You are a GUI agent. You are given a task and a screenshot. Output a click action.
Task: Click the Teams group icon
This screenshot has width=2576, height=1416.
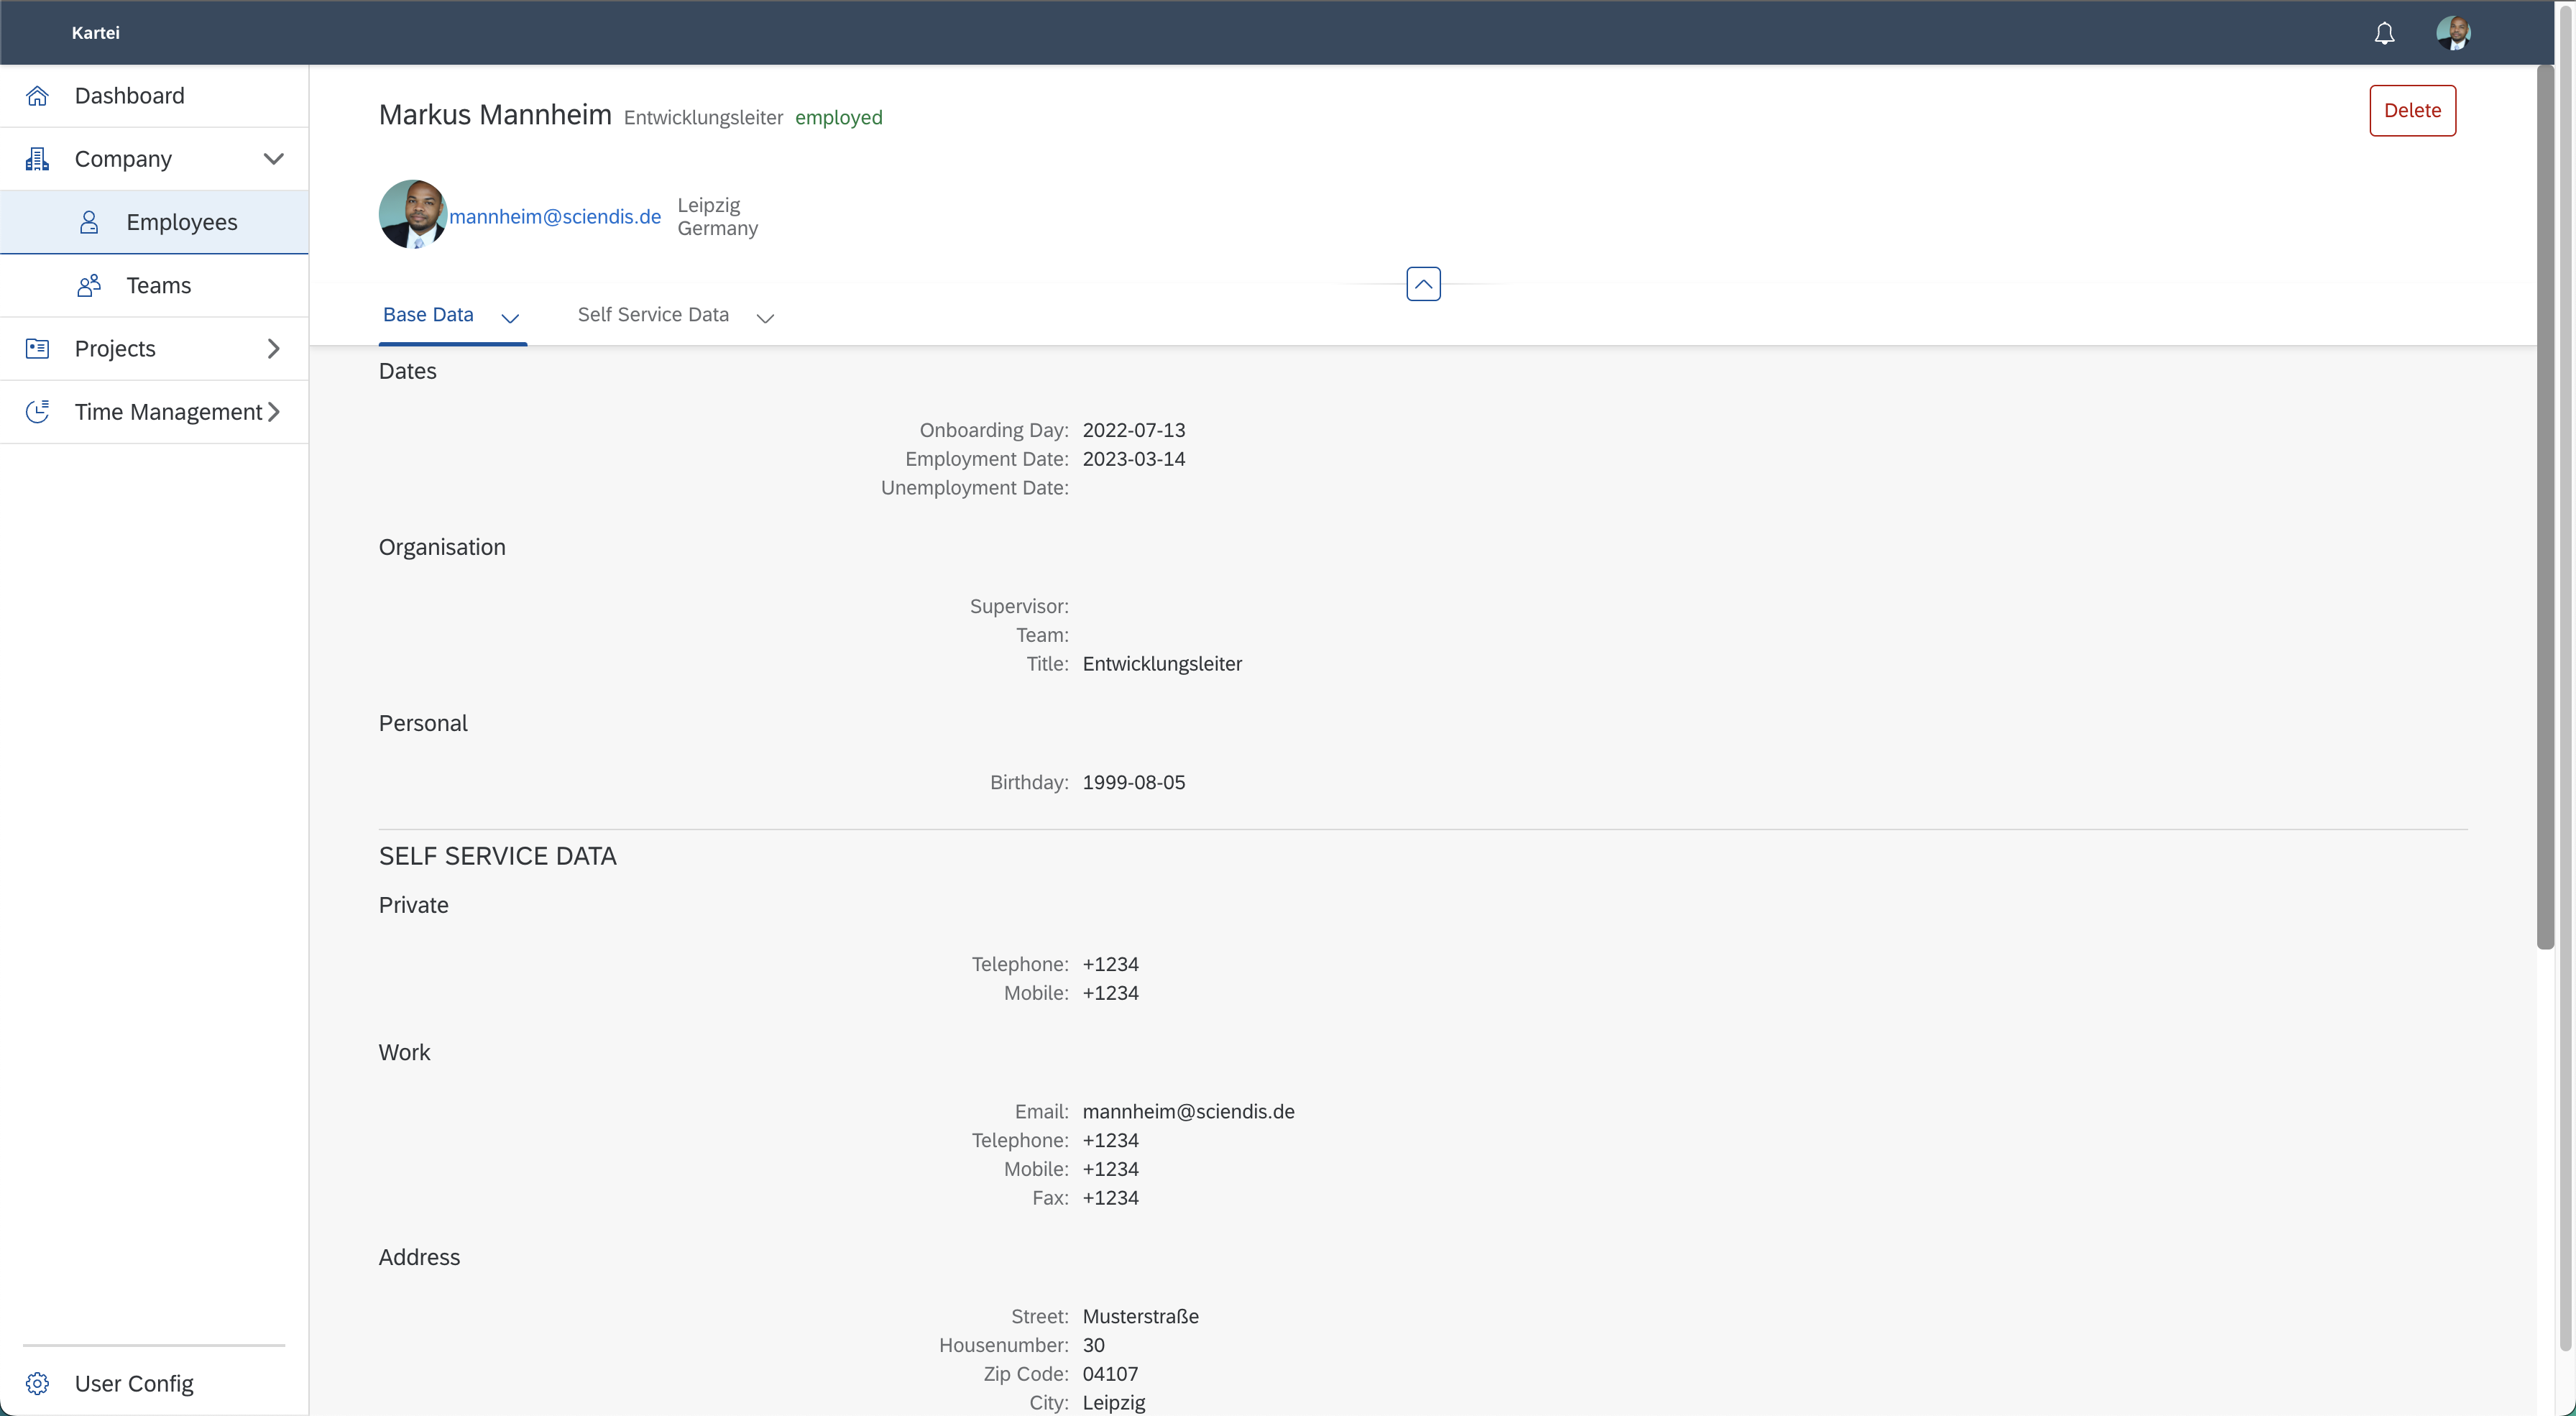click(89, 286)
